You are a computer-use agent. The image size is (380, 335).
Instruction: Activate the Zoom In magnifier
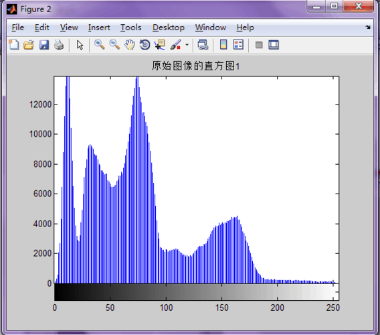(x=100, y=45)
